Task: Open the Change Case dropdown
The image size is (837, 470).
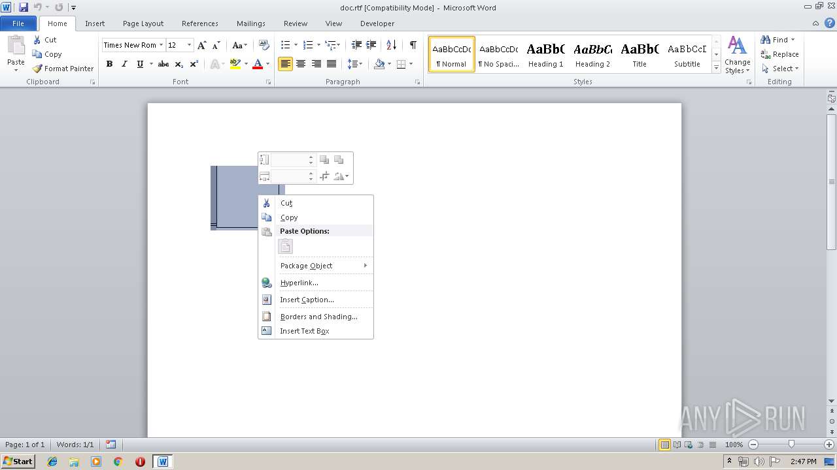Action: point(239,45)
